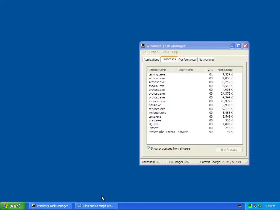Image resolution: width=280 pixels, height=210 pixels.
Task: Click the Task Manager title bar icon
Action: 143,46
